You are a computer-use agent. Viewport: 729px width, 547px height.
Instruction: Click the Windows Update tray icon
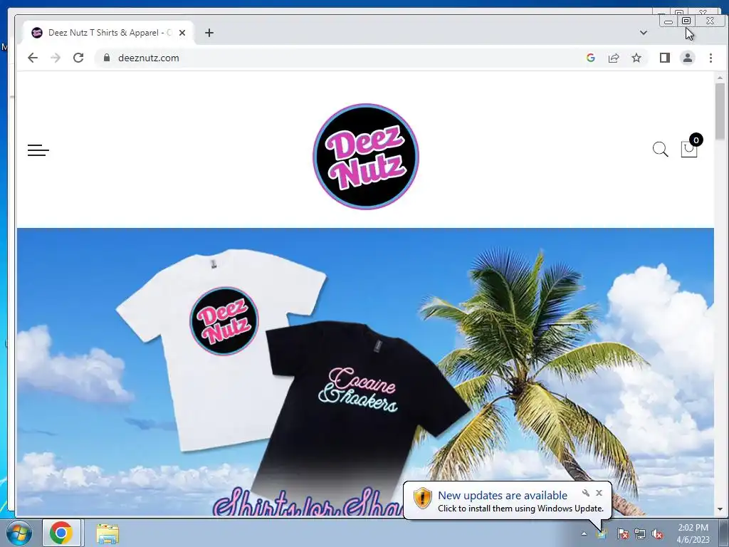pos(602,533)
